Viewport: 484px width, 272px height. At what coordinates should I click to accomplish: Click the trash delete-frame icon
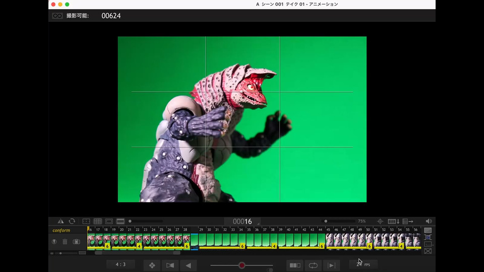[x=65, y=242]
